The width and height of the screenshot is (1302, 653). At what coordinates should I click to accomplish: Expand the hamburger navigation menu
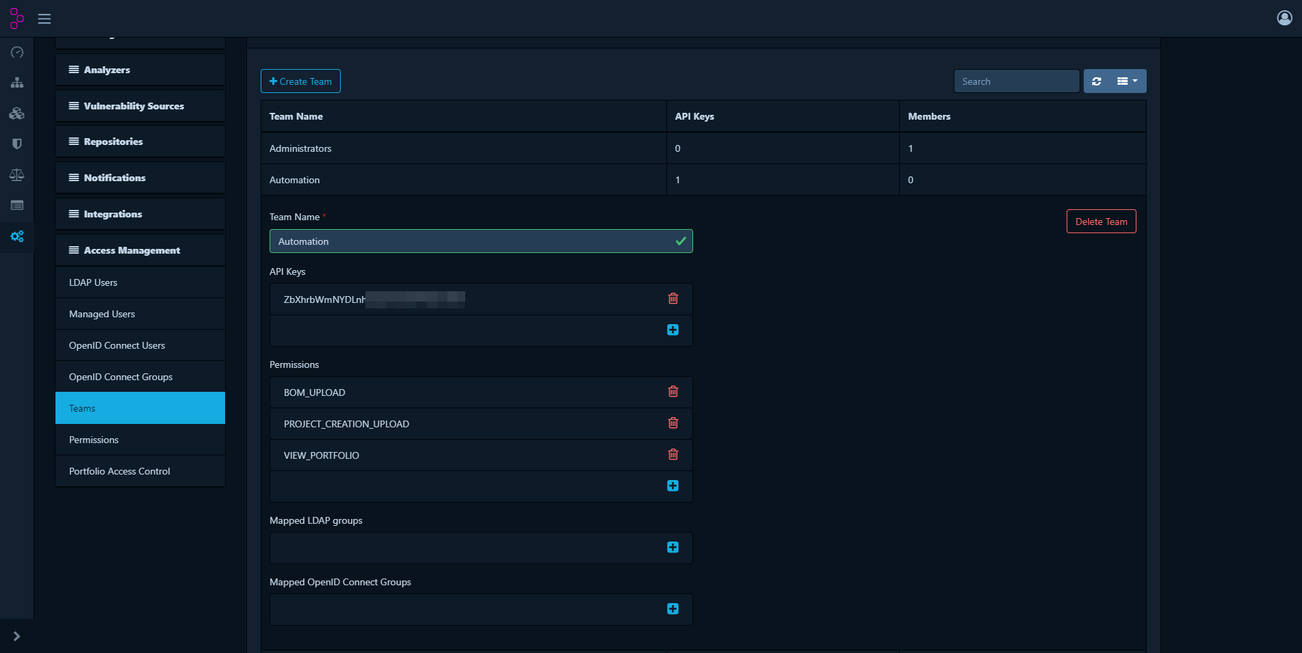point(44,18)
